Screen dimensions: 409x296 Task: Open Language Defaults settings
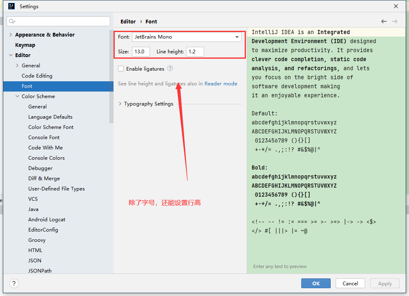coord(50,117)
